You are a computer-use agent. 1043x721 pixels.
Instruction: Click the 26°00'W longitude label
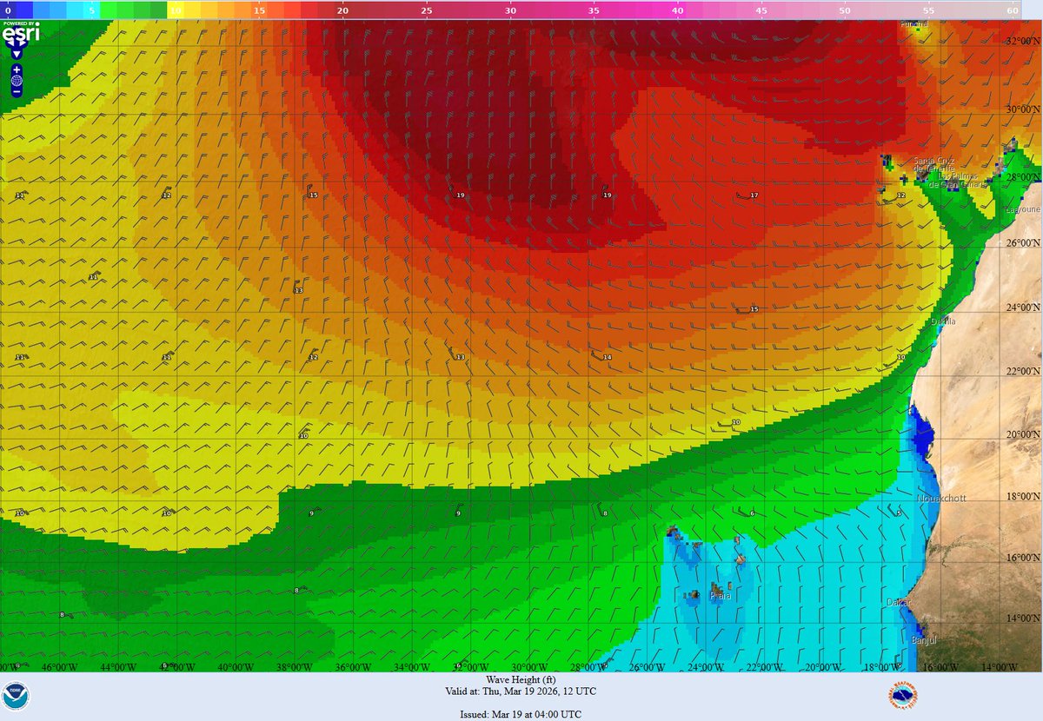648,666
